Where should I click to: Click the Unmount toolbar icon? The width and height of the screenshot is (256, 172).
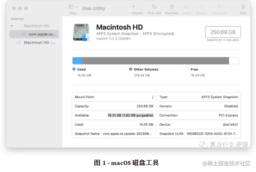pos(219,7)
